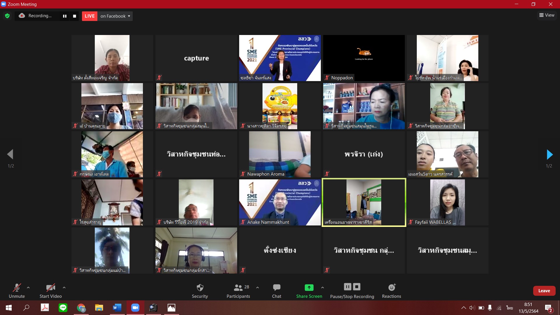Expand video options arrow beside Start Video

(64, 288)
